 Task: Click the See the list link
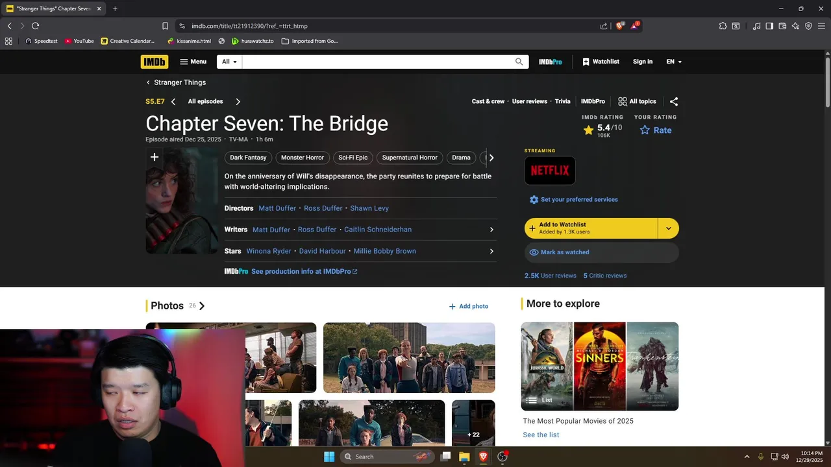pyautogui.click(x=541, y=435)
